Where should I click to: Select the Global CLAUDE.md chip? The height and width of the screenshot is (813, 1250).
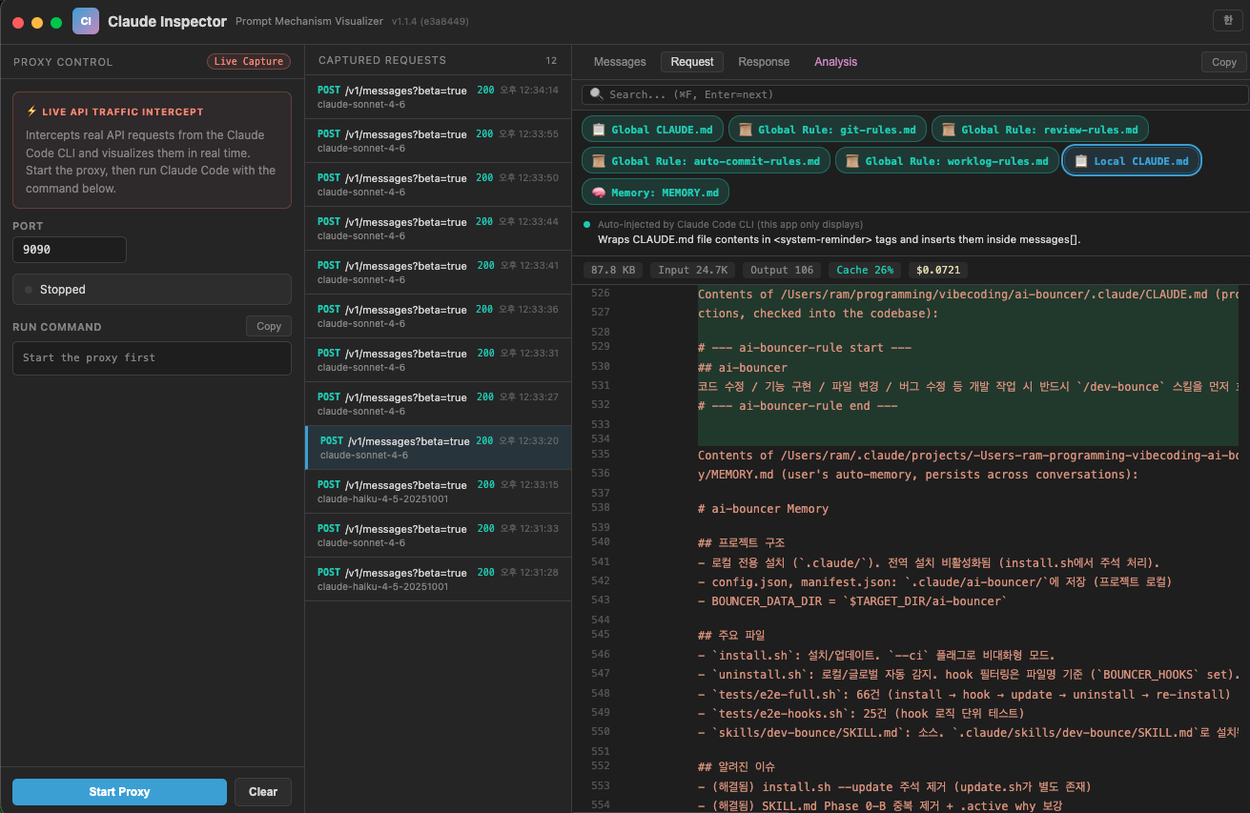click(652, 130)
